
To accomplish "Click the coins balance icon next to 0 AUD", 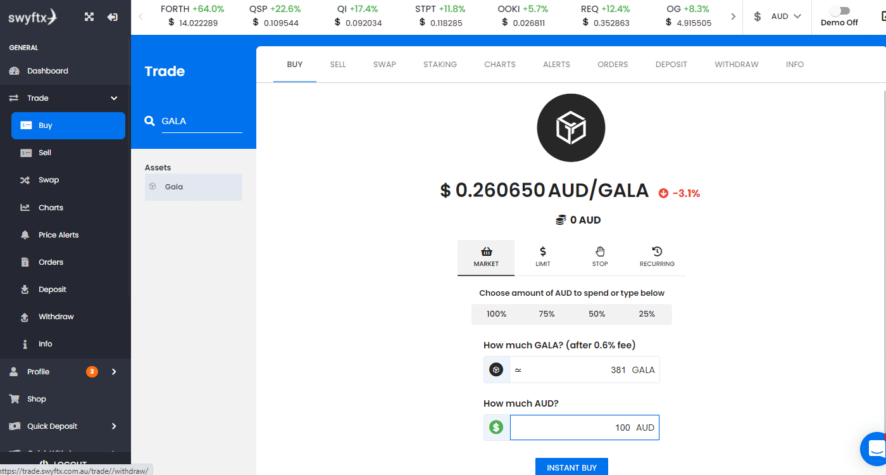I will point(561,220).
